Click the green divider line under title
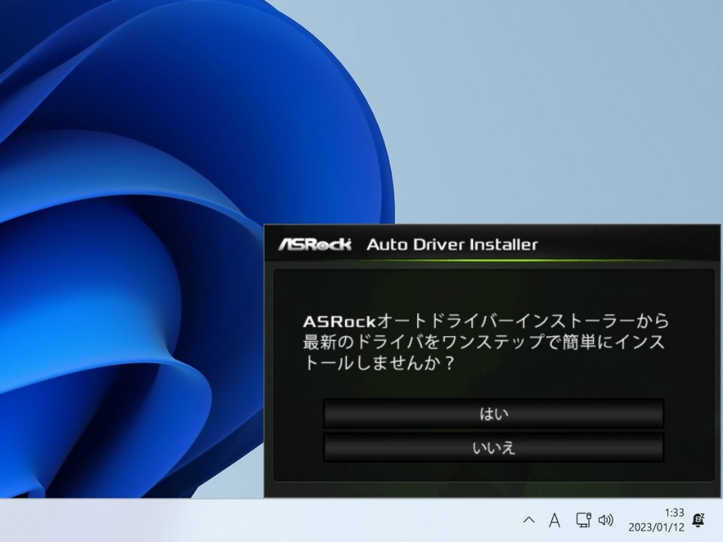This screenshot has width=723, height=542. pos(493,261)
